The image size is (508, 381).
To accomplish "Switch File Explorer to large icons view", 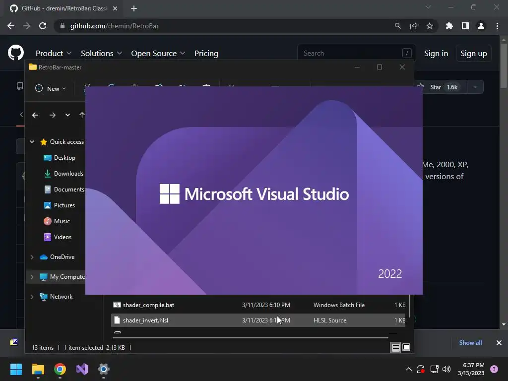I will [x=406, y=348].
